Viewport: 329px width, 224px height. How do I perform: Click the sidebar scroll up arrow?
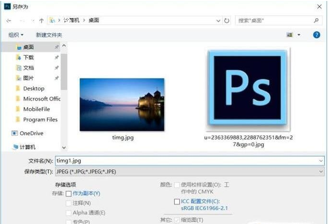pos(64,45)
